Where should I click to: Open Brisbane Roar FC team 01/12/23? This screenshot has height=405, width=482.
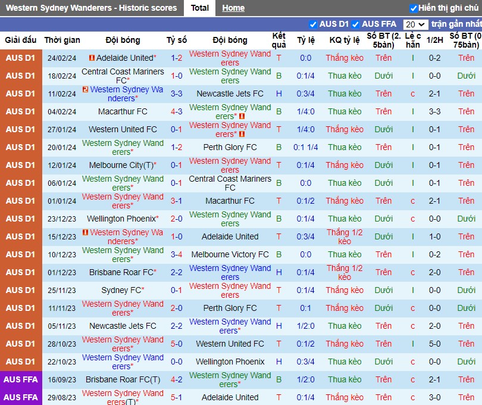pos(121,272)
